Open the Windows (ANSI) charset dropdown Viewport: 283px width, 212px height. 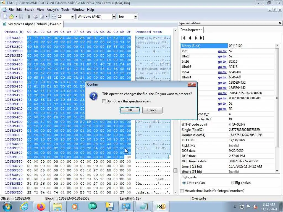[114, 17]
